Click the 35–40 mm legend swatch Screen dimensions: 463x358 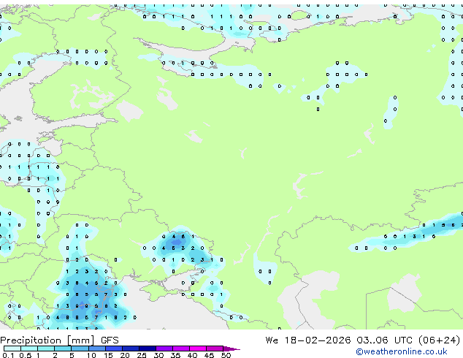(181, 349)
